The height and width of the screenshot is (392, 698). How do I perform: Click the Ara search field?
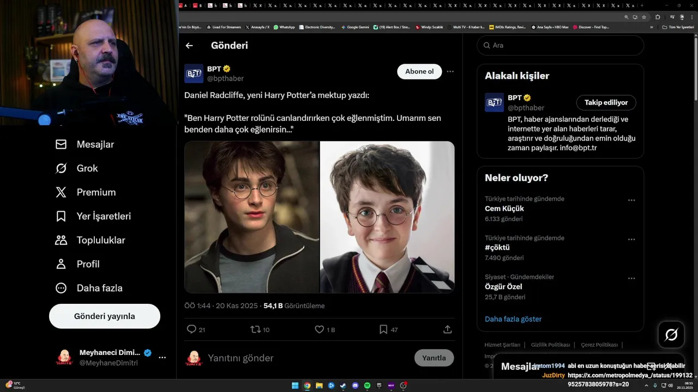coord(561,45)
